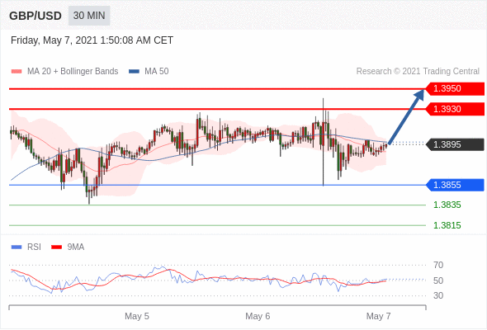Image resolution: width=487 pixels, height=330 pixels.
Task: Click the 1.3930 resistance price tag
Action: coord(455,109)
